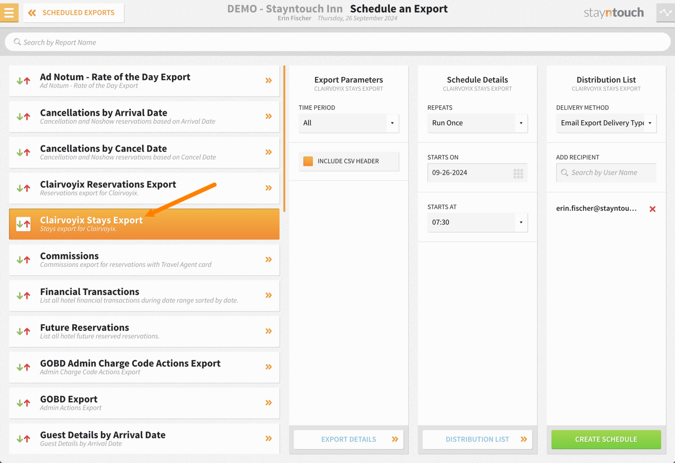This screenshot has height=463, width=675.
Task: Click the magnifier icon in report search
Action: click(17, 42)
